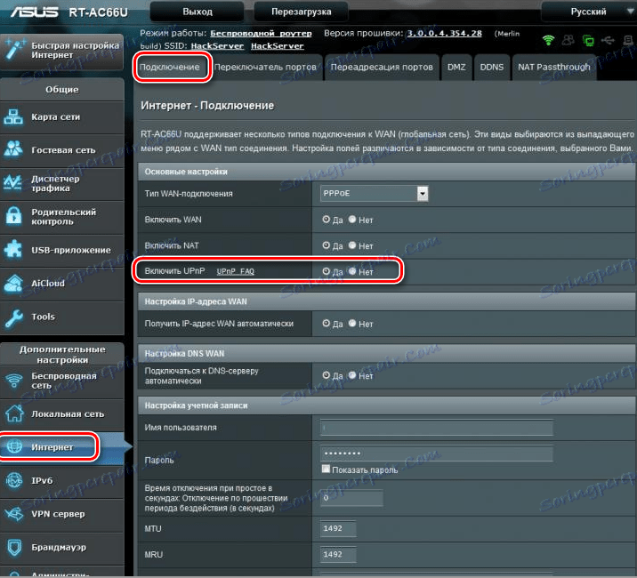
Task: Open the DMZ tab
Action: pos(456,67)
